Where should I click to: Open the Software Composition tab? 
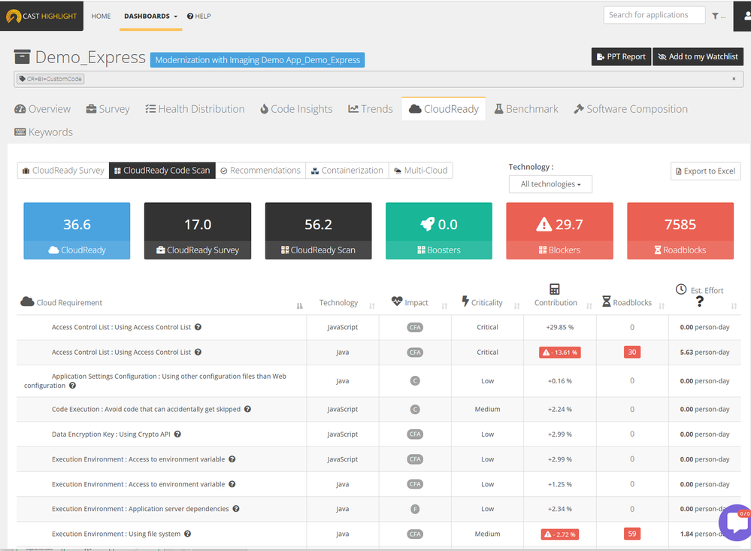pyautogui.click(x=631, y=109)
